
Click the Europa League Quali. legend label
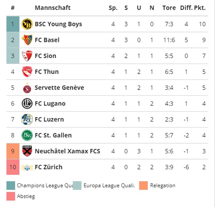tap(109, 186)
